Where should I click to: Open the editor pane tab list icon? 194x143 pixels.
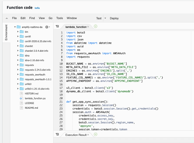[x=57, y=26]
